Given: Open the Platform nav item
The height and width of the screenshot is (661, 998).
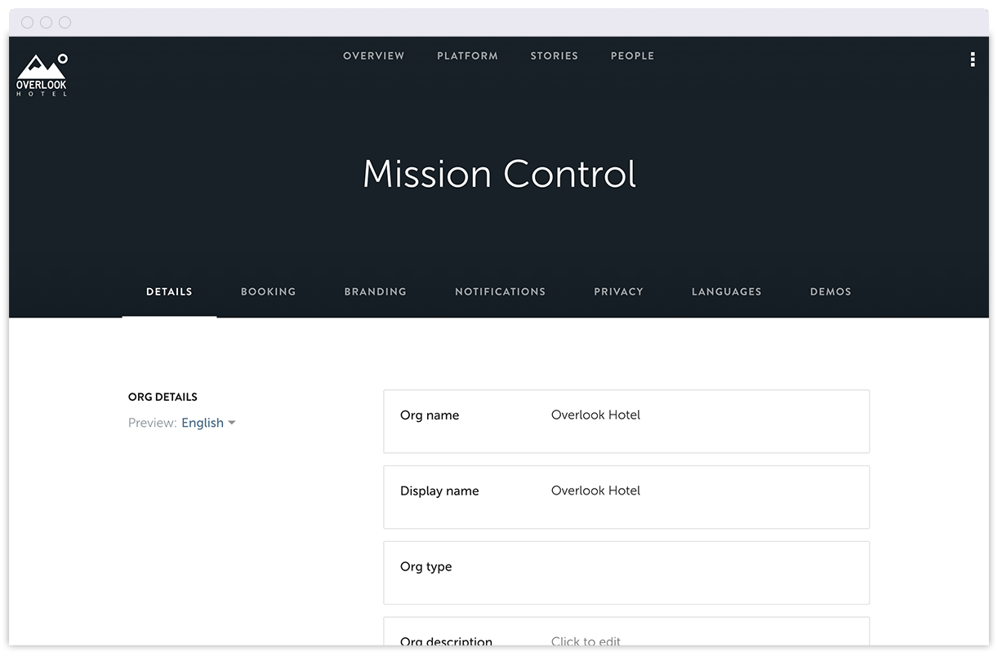Looking at the screenshot, I should tap(467, 56).
